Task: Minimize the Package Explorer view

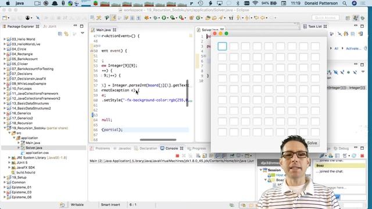Action: coord(75,26)
